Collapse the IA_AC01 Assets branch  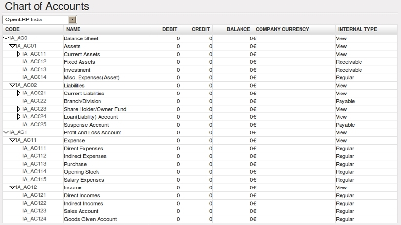[12, 46]
